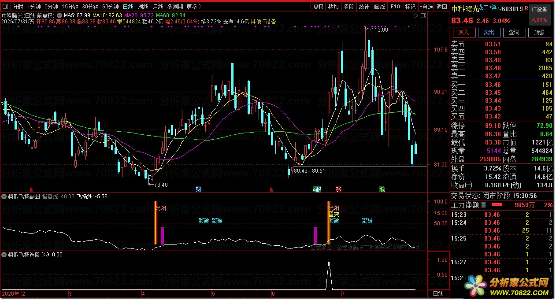Image resolution: width=556 pixels, height=300 pixels.
Task: Select the 5分钟 period tab
Action: coord(51,7)
